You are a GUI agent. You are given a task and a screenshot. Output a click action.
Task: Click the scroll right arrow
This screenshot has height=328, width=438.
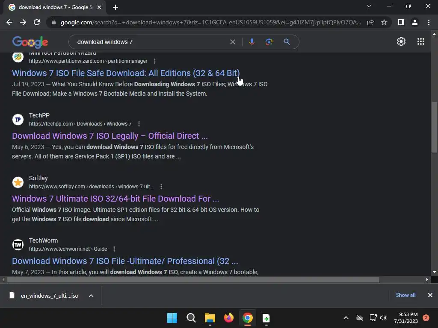point(427,279)
